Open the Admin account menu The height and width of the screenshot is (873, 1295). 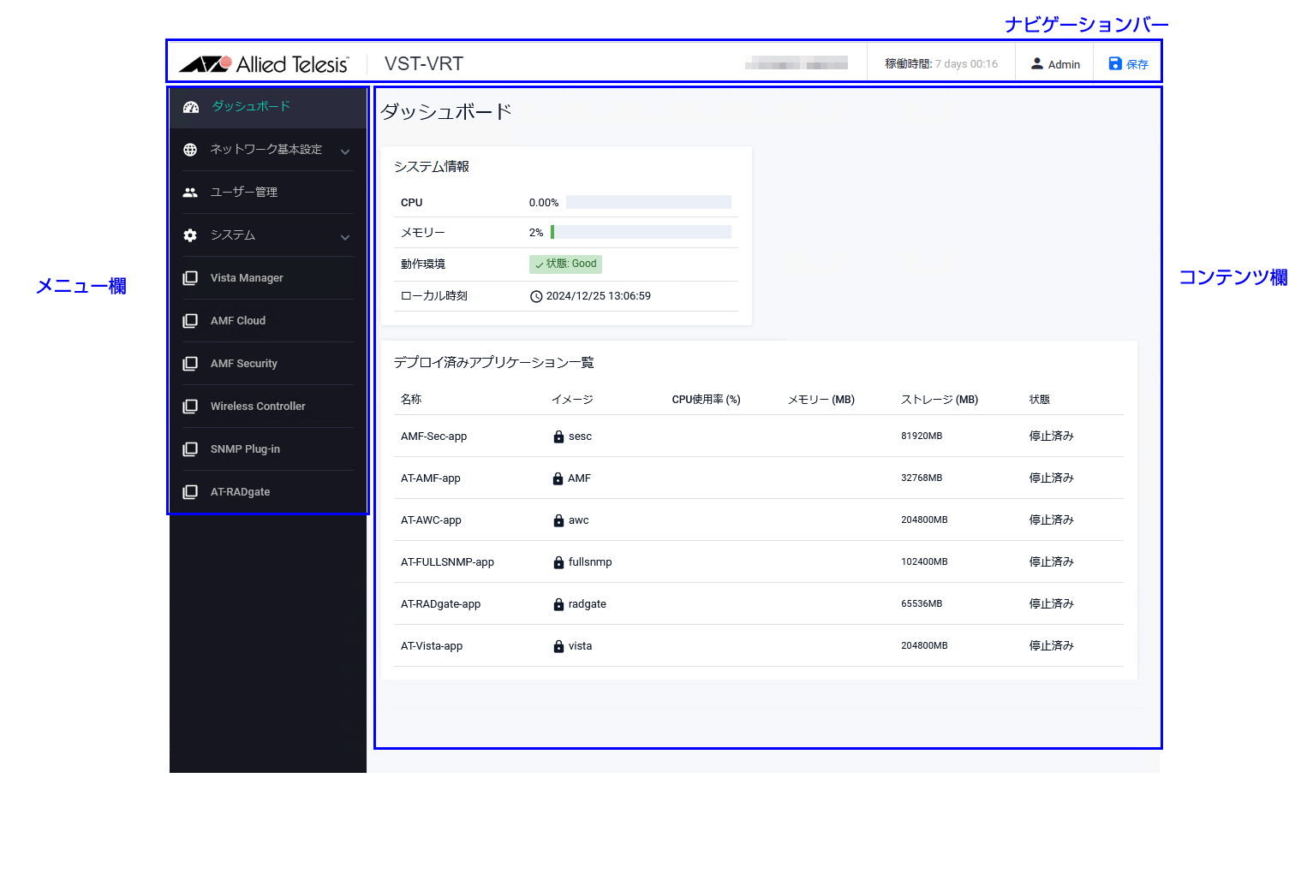click(1055, 63)
